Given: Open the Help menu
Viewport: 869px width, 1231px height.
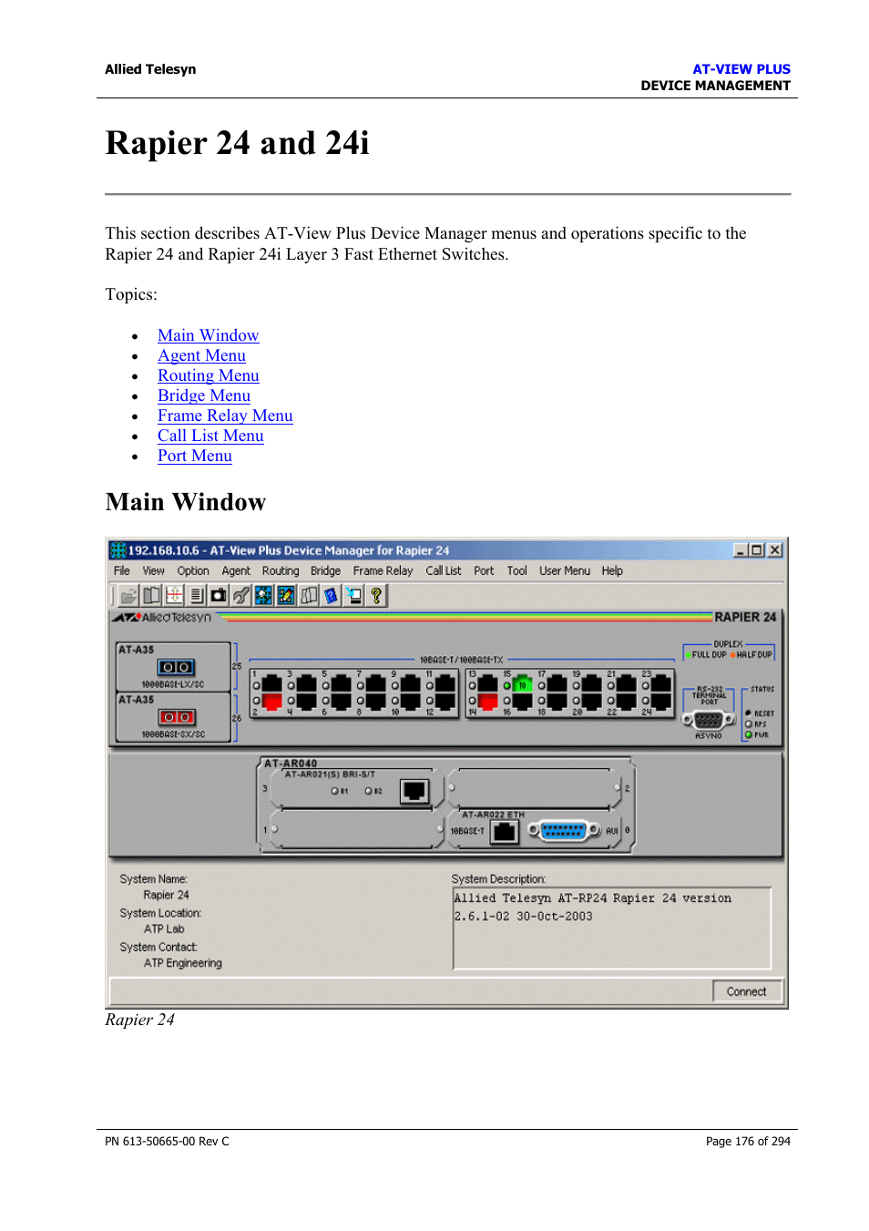Looking at the screenshot, I should 612,570.
